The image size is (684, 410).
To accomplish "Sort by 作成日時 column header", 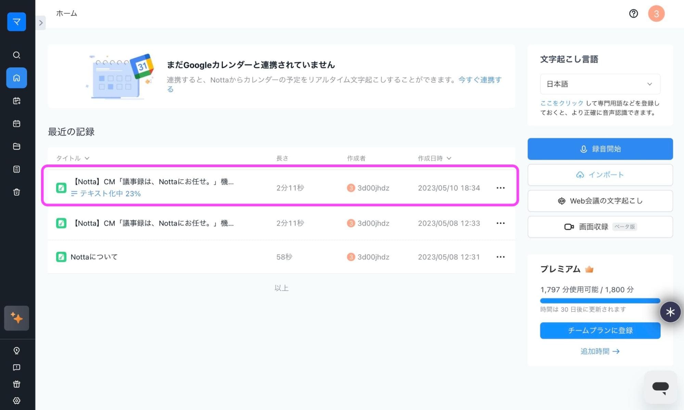I will 434,158.
